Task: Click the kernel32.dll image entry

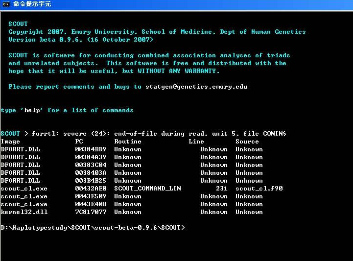Action: click(24, 212)
